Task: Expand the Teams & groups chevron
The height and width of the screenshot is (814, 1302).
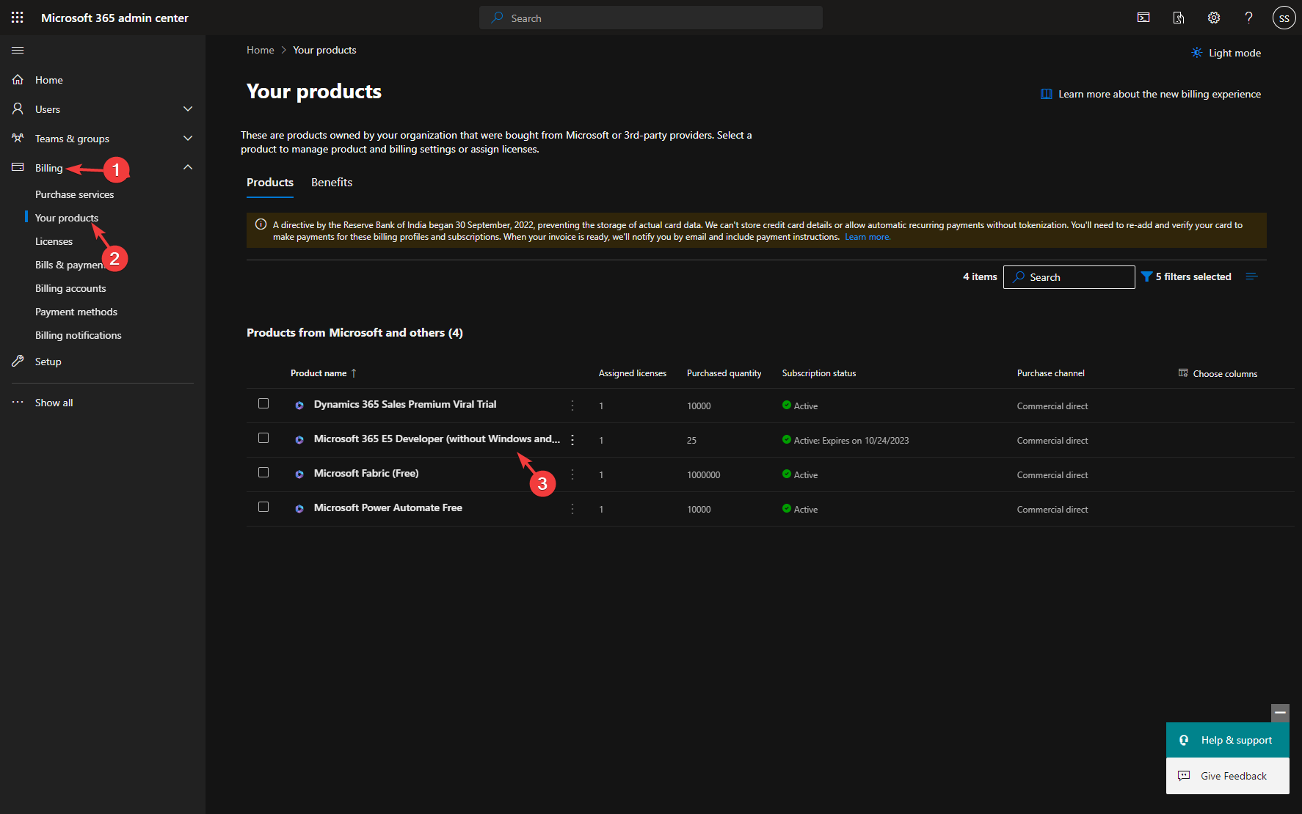Action: (188, 138)
